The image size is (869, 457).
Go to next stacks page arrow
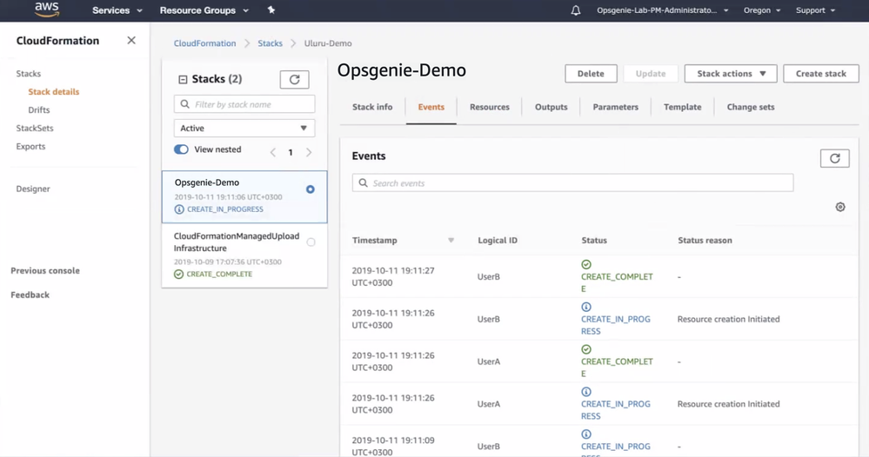pyautogui.click(x=309, y=152)
